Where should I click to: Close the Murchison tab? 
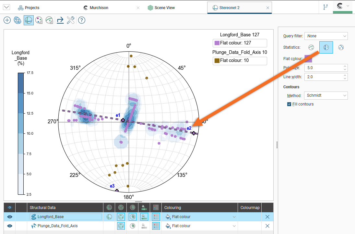pyautogui.click(x=138, y=8)
